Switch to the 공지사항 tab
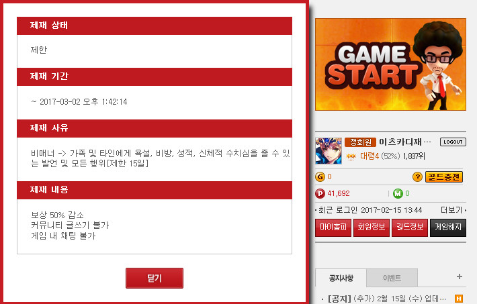 pos(341,278)
